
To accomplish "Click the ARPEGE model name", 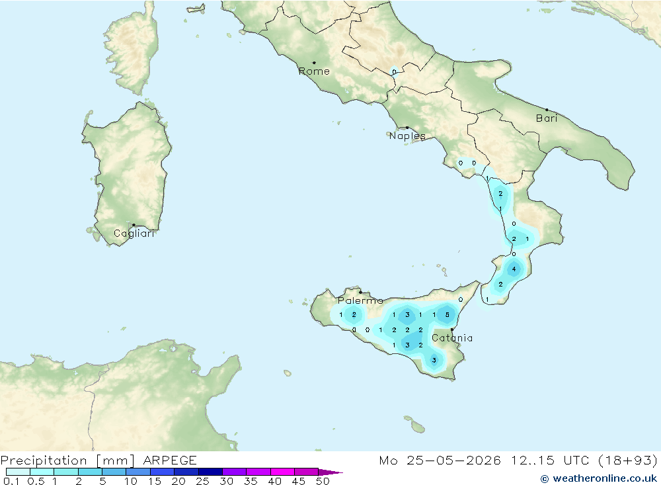I will pos(170,461).
